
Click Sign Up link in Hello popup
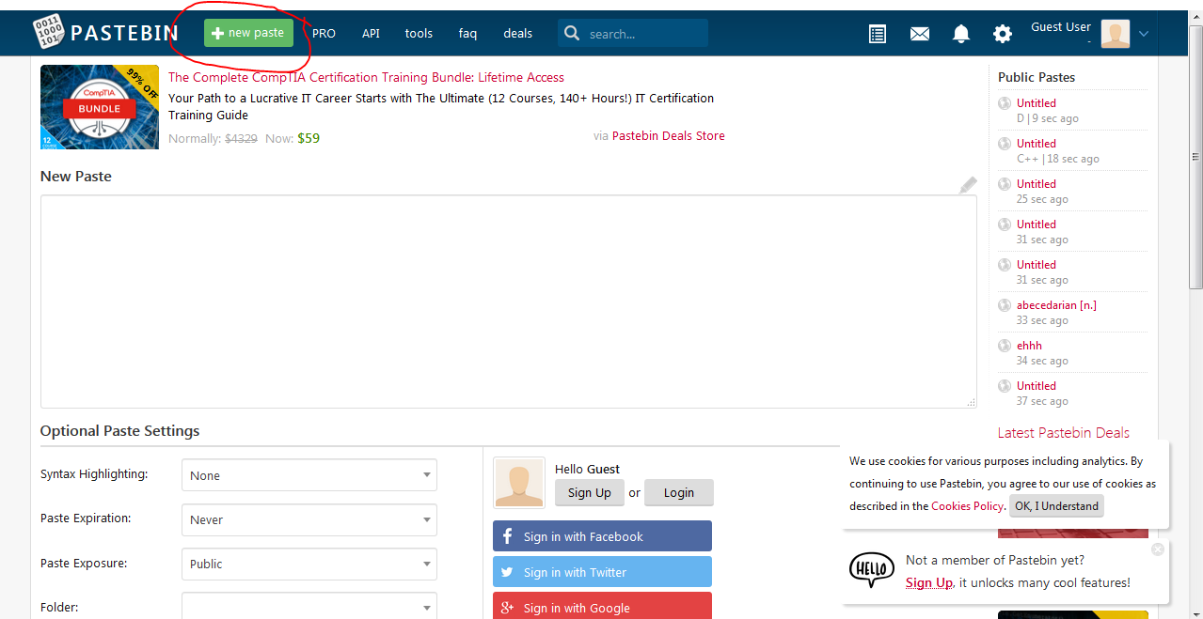coord(929,582)
